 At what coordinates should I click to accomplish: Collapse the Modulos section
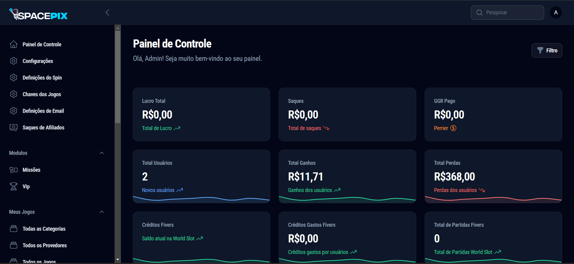[102, 153]
